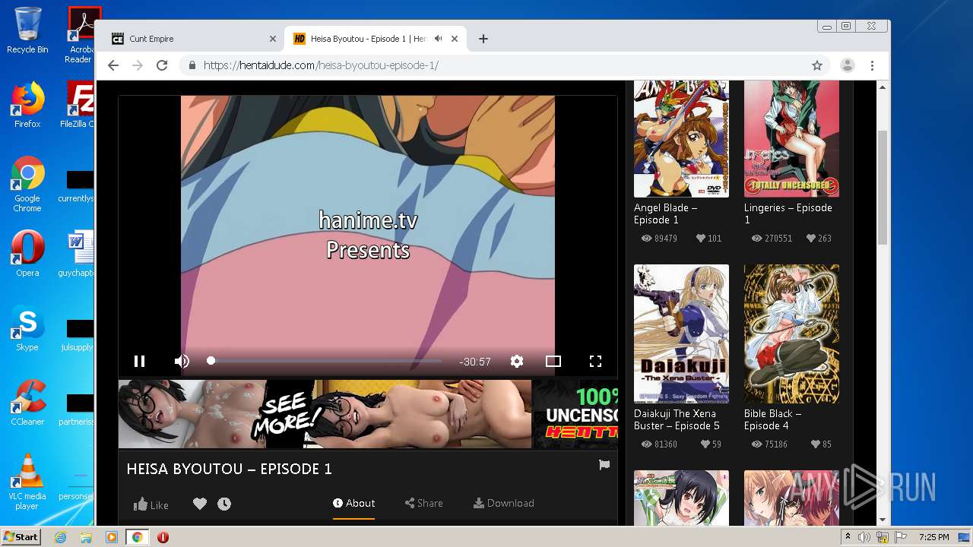973x547 pixels.
Task: Open the system tray volume control
Action: tap(864, 537)
